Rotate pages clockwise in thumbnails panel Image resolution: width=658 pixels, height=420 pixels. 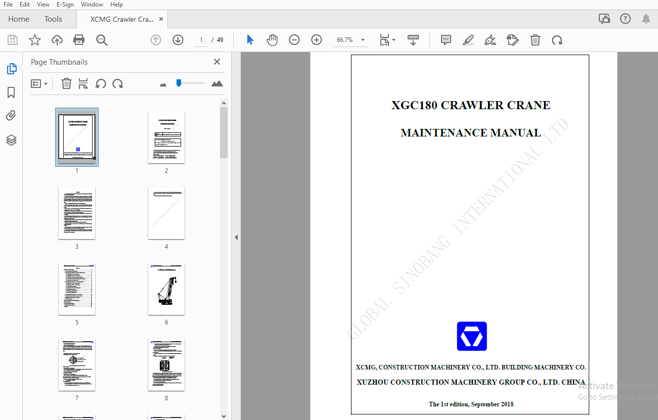point(118,83)
